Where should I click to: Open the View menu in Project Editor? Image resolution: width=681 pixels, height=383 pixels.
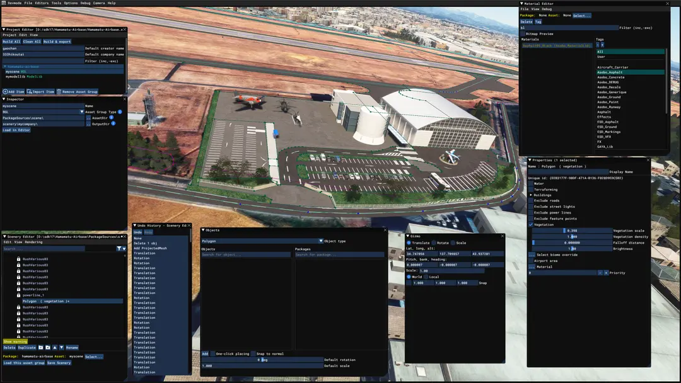coord(34,35)
